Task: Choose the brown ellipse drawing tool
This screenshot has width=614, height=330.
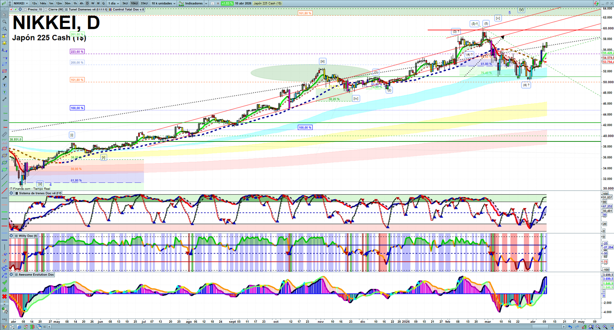Action: [4, 156]
